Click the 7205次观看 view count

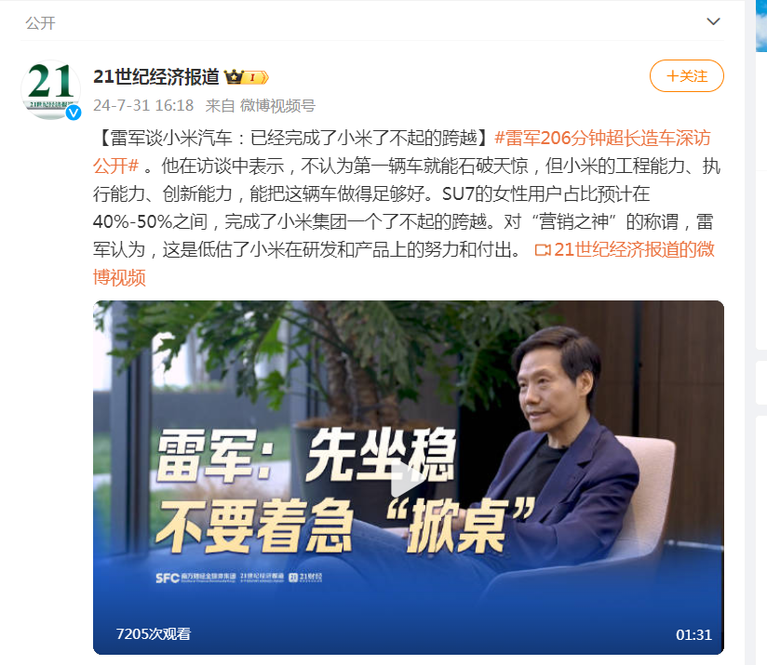[153, 633]
